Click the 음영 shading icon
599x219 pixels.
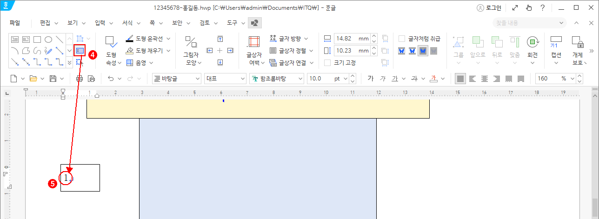(130, 62)
